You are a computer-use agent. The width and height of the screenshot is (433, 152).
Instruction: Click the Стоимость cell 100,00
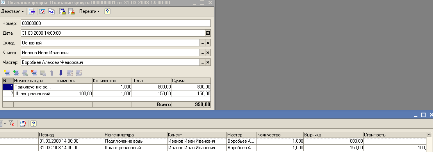click(x=73, y=94)
